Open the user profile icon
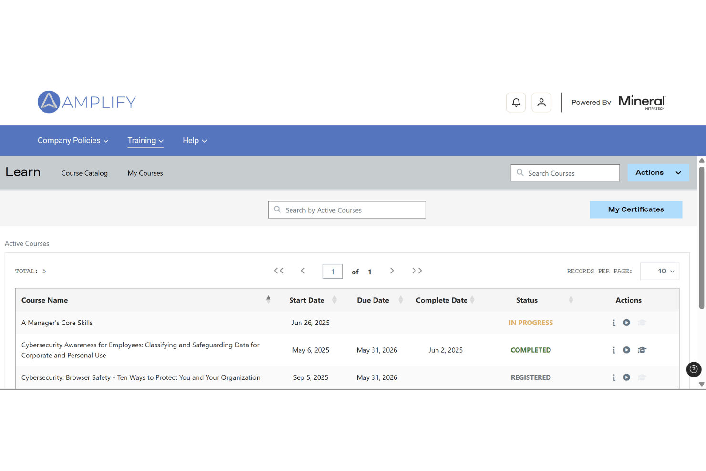The height and width of the screenshot is (471, 706). coord(541,103)
